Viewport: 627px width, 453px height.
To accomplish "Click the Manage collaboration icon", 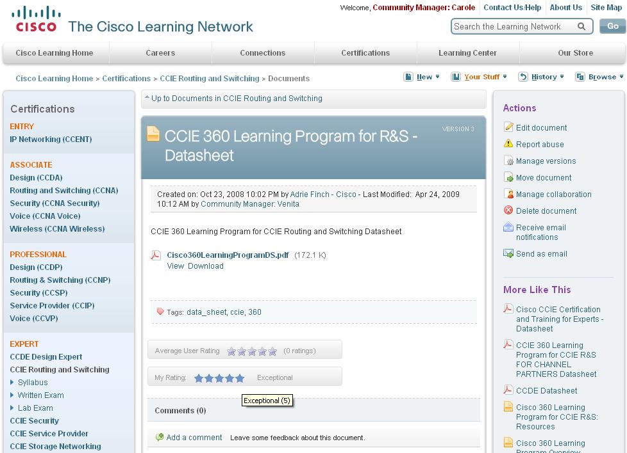I will tap(508, 194).
